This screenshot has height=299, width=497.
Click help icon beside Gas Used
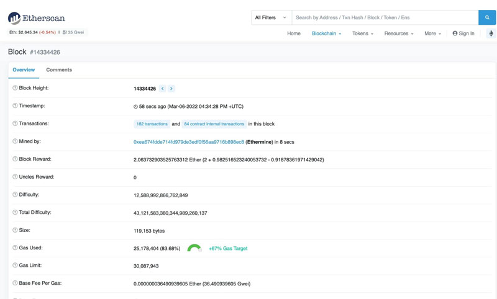pos(15,248)
